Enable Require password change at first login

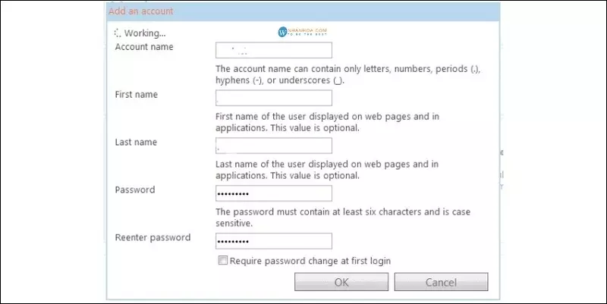point(222,260)
